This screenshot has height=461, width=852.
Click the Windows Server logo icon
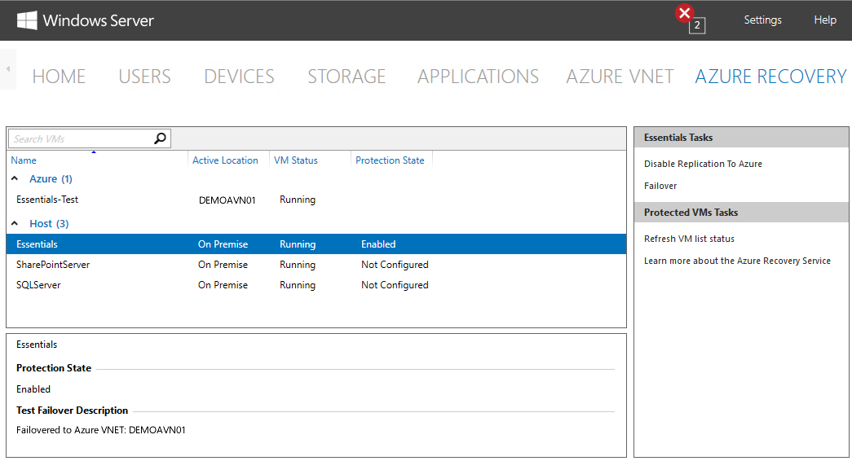[x=27, y=20]
